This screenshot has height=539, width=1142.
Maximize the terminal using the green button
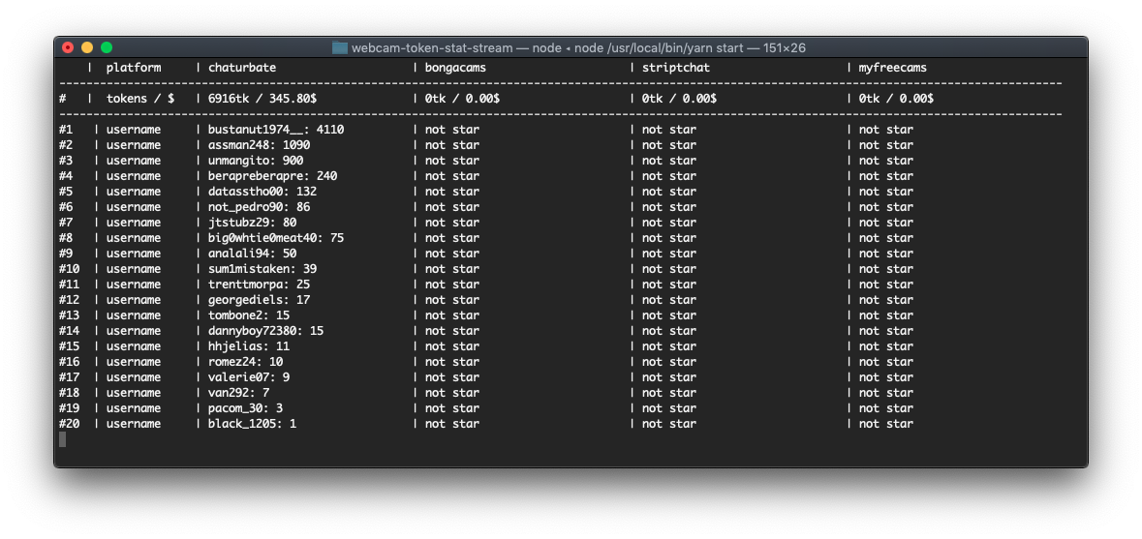tap(107, 48)
